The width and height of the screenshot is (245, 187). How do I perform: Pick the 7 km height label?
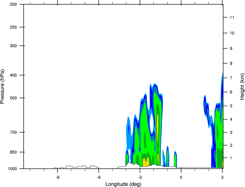[x=231, y=78]
